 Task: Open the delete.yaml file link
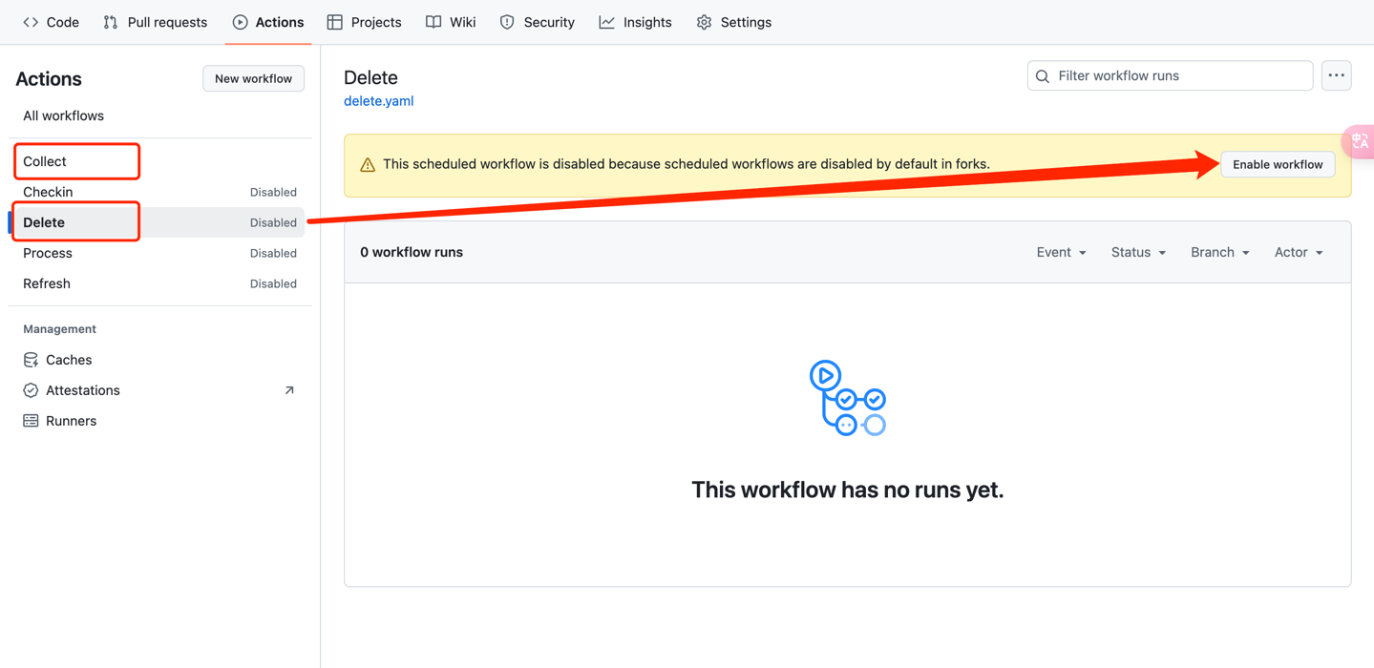[x=378, y=100]
